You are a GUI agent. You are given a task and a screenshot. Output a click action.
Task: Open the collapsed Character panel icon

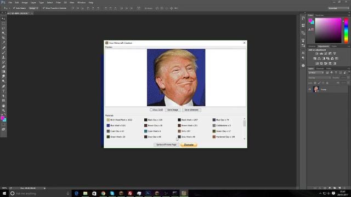303,53
